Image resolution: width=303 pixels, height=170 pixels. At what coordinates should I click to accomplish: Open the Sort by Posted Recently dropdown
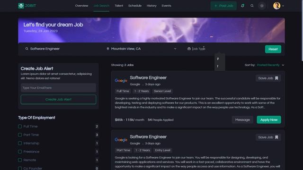click(x=270, y=65)
